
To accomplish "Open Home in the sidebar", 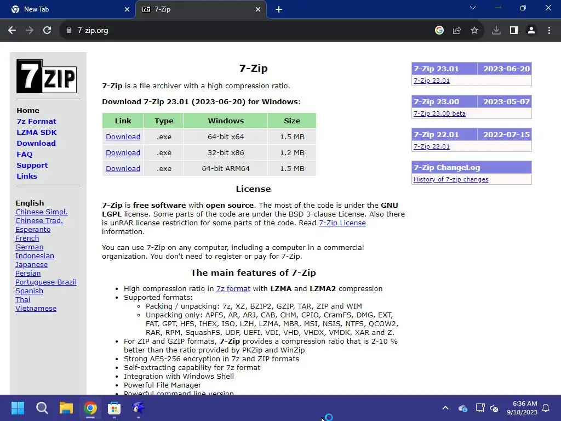I will (x=28, y=110).
